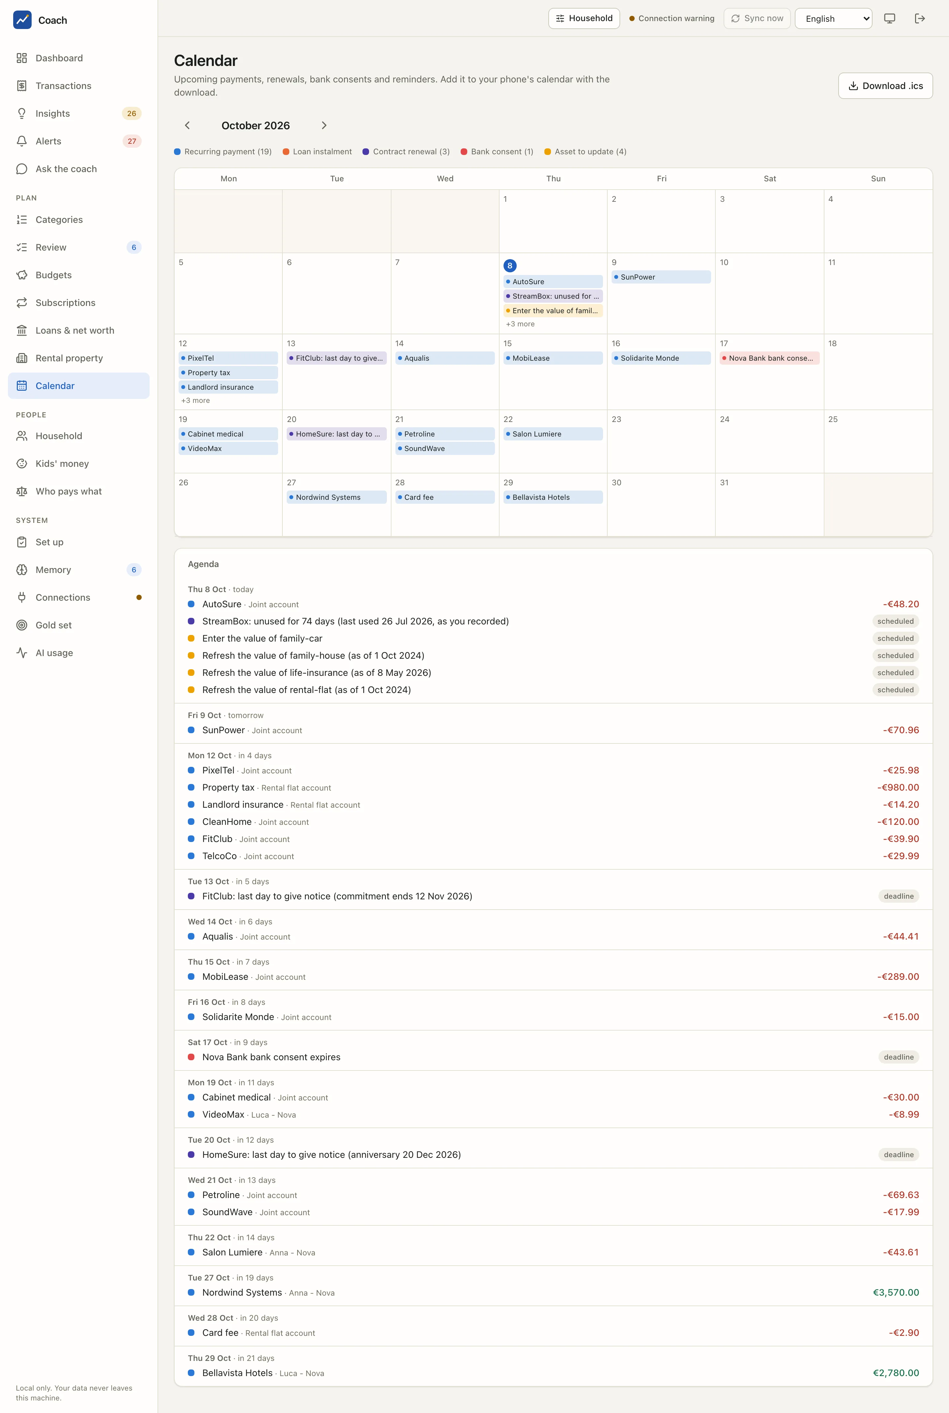Open the SunPower event on October 9
The image size is (949, 1413).
[x=661, y=277]
